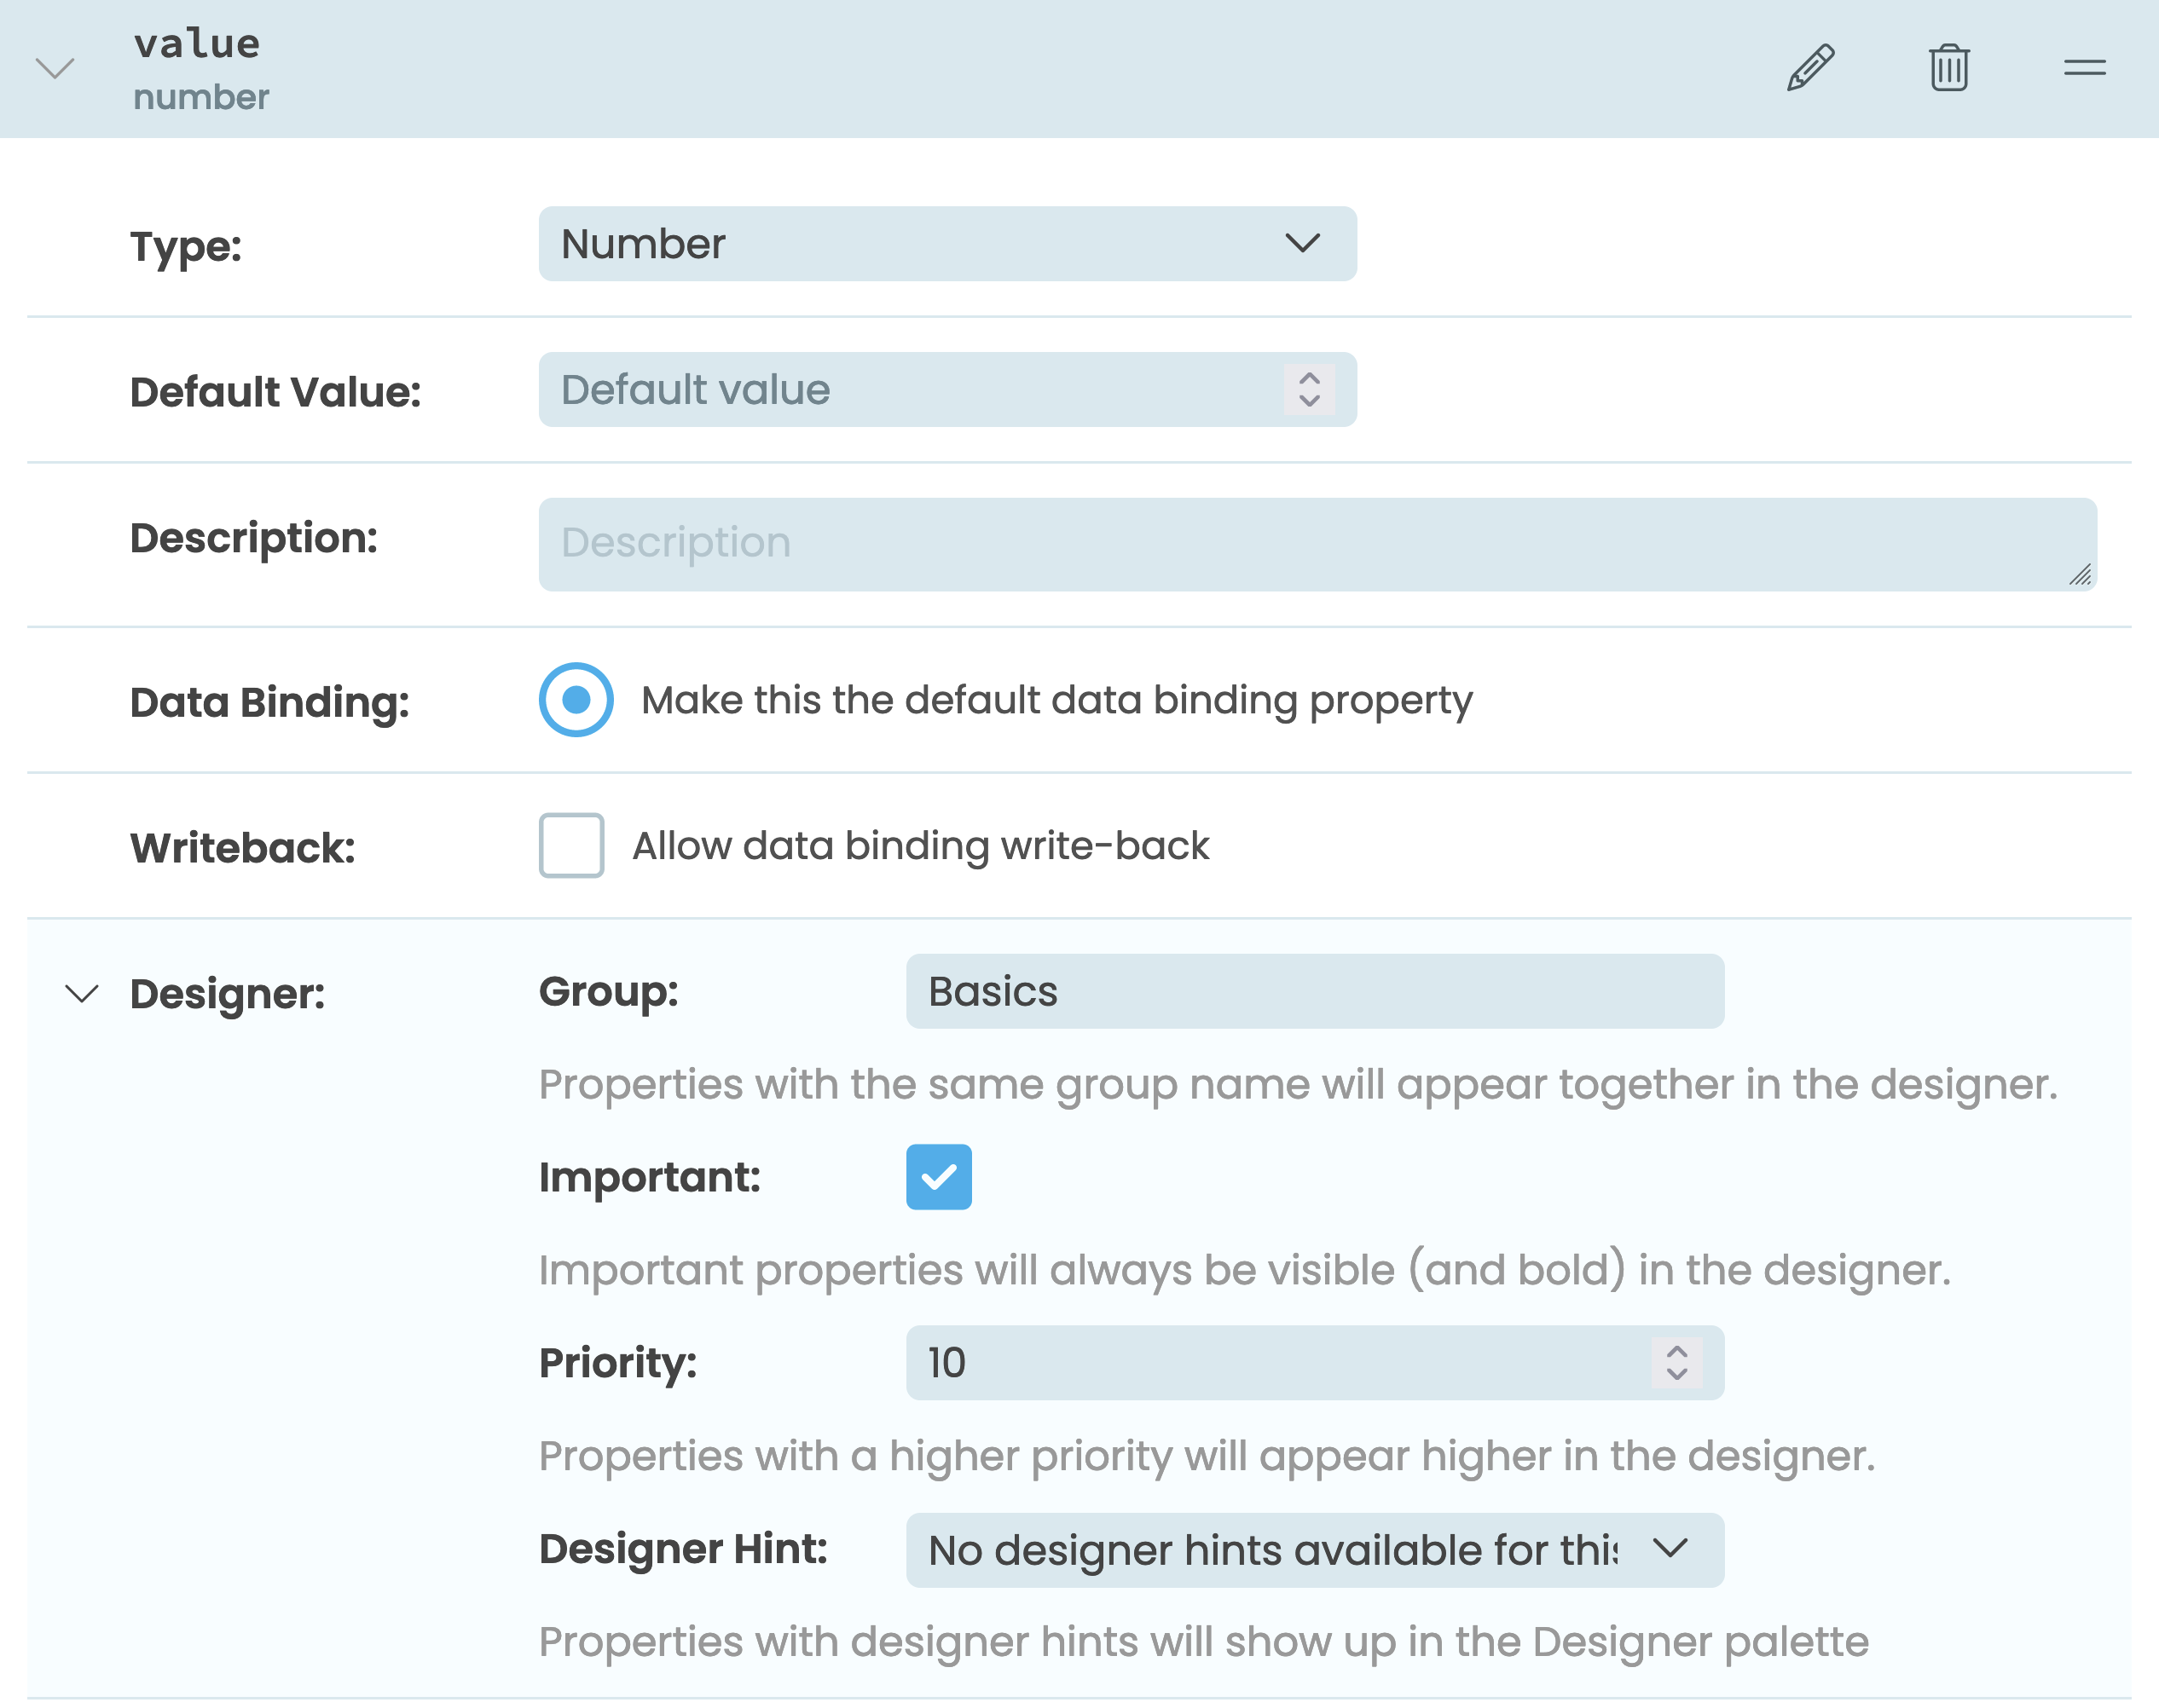Click the number type label under value

click(201, 97)
